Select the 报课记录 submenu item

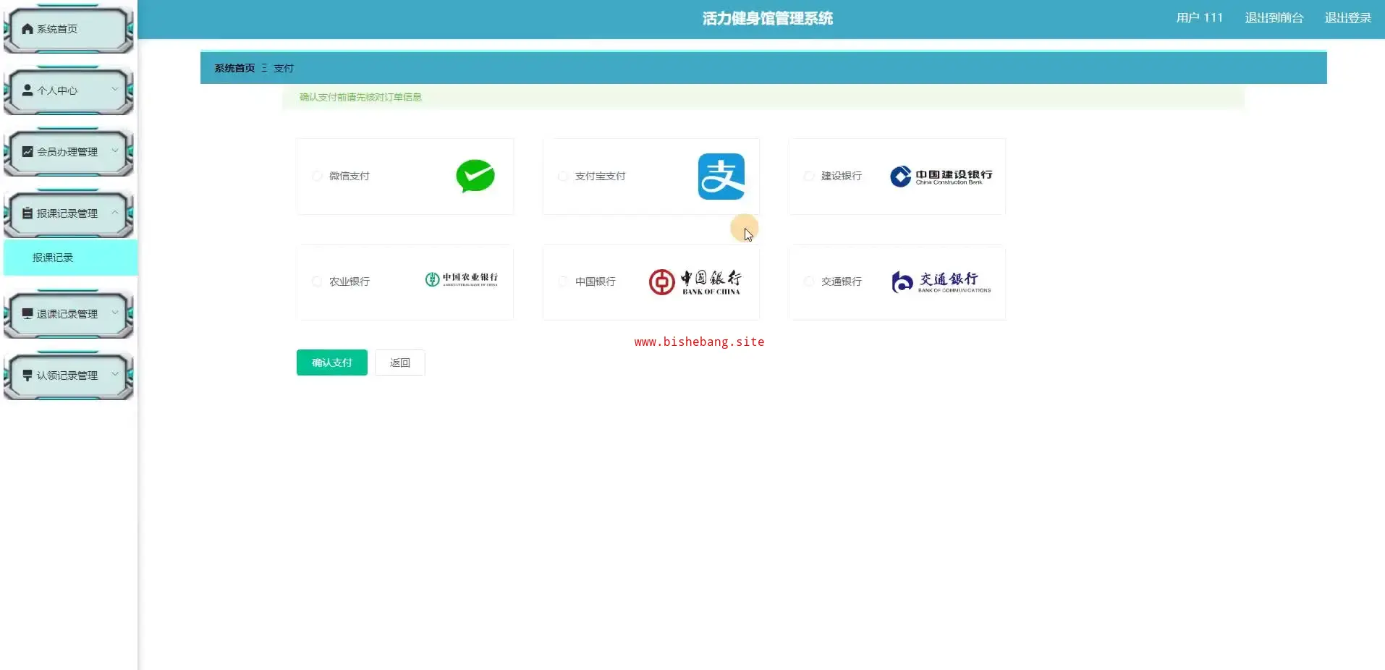(70, 258)
